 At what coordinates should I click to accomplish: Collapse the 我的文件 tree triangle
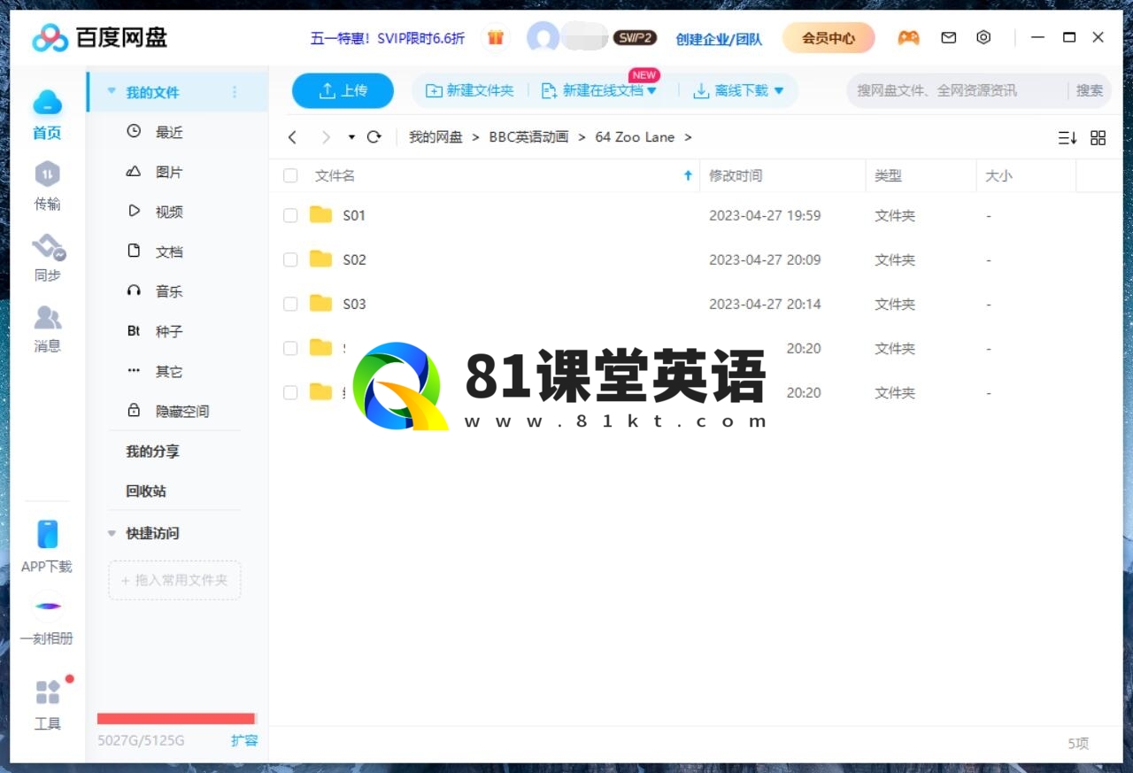[x=112, y=92]
